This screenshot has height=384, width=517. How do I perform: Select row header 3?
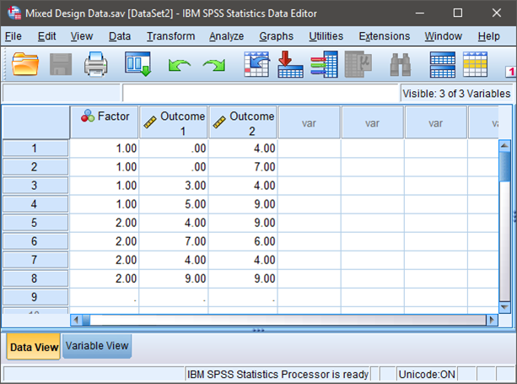coord(35,186)
